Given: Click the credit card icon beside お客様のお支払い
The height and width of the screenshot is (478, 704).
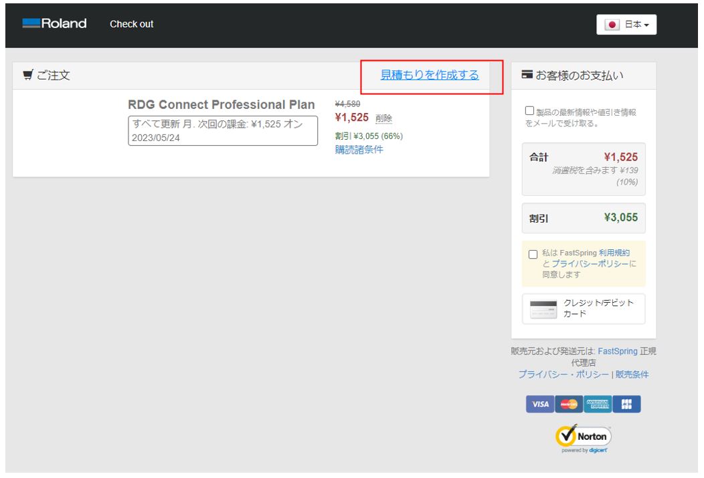Looking at the screenshot, I should [x=527, y=74].
